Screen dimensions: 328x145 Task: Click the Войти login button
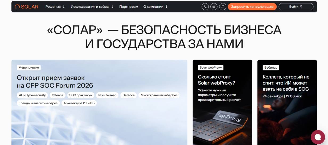click(296, 7)
